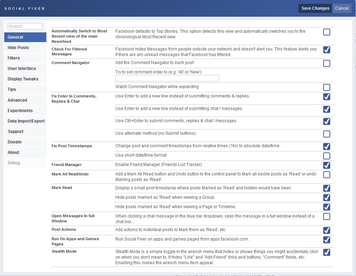Click the 'Fix Post Timestamps' setting label
This screenshot has height=276, width=356.
[72, 146]
